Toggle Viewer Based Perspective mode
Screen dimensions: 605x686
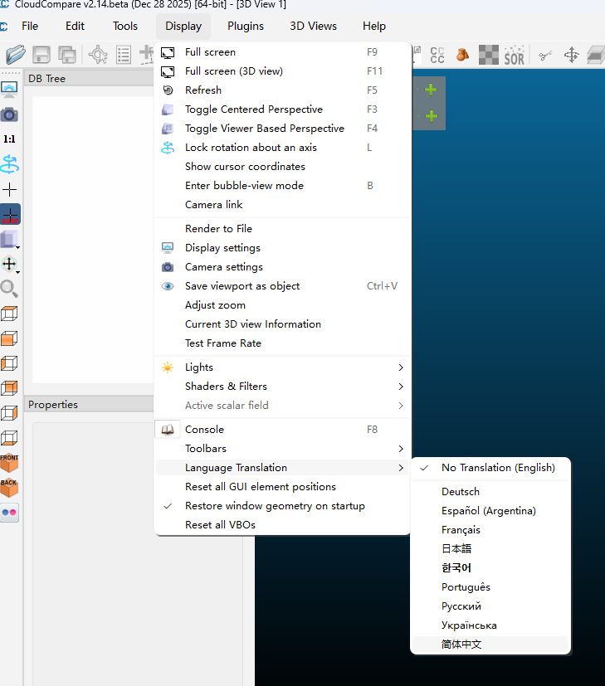(282, 129)
